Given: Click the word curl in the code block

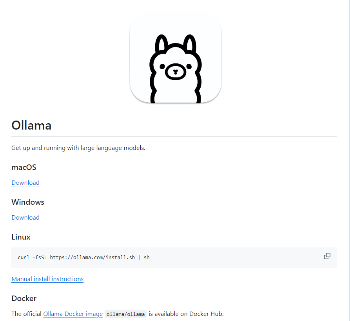Looking at the screenshot, I should [24, 258].
